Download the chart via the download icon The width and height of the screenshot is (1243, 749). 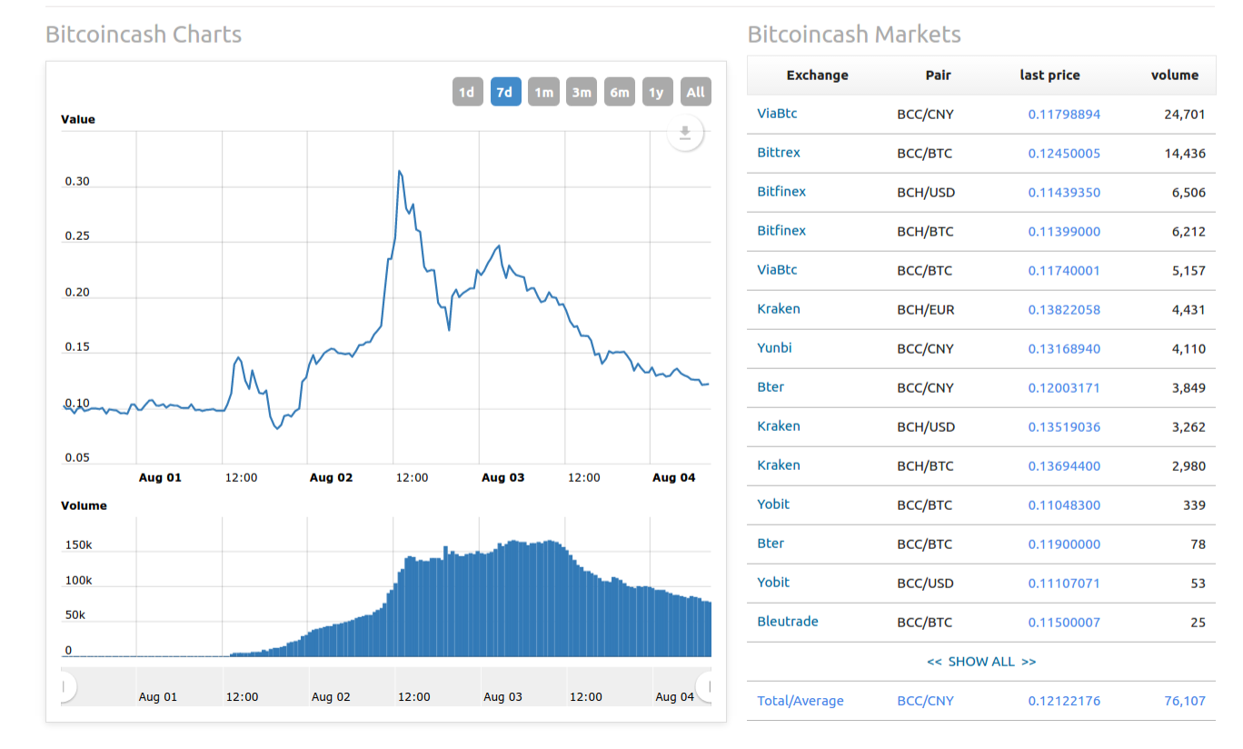point(685,135)
